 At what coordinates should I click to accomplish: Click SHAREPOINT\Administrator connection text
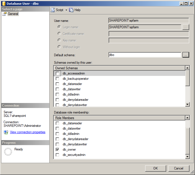click(x=22, y=126)
